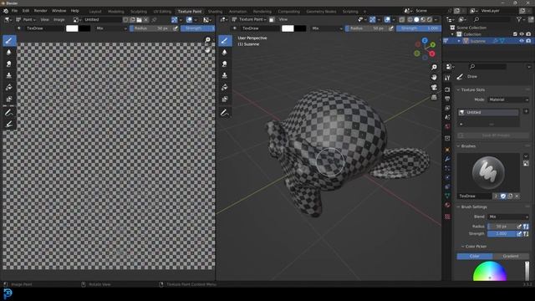
Task: Toggle radius pressure sensitivity in viewport header
Action: (x=391, y=28)
